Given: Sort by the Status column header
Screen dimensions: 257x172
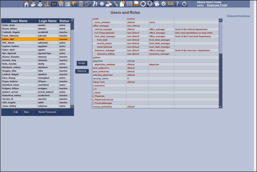Looking at the screenshot, I should tap(64, 21).
